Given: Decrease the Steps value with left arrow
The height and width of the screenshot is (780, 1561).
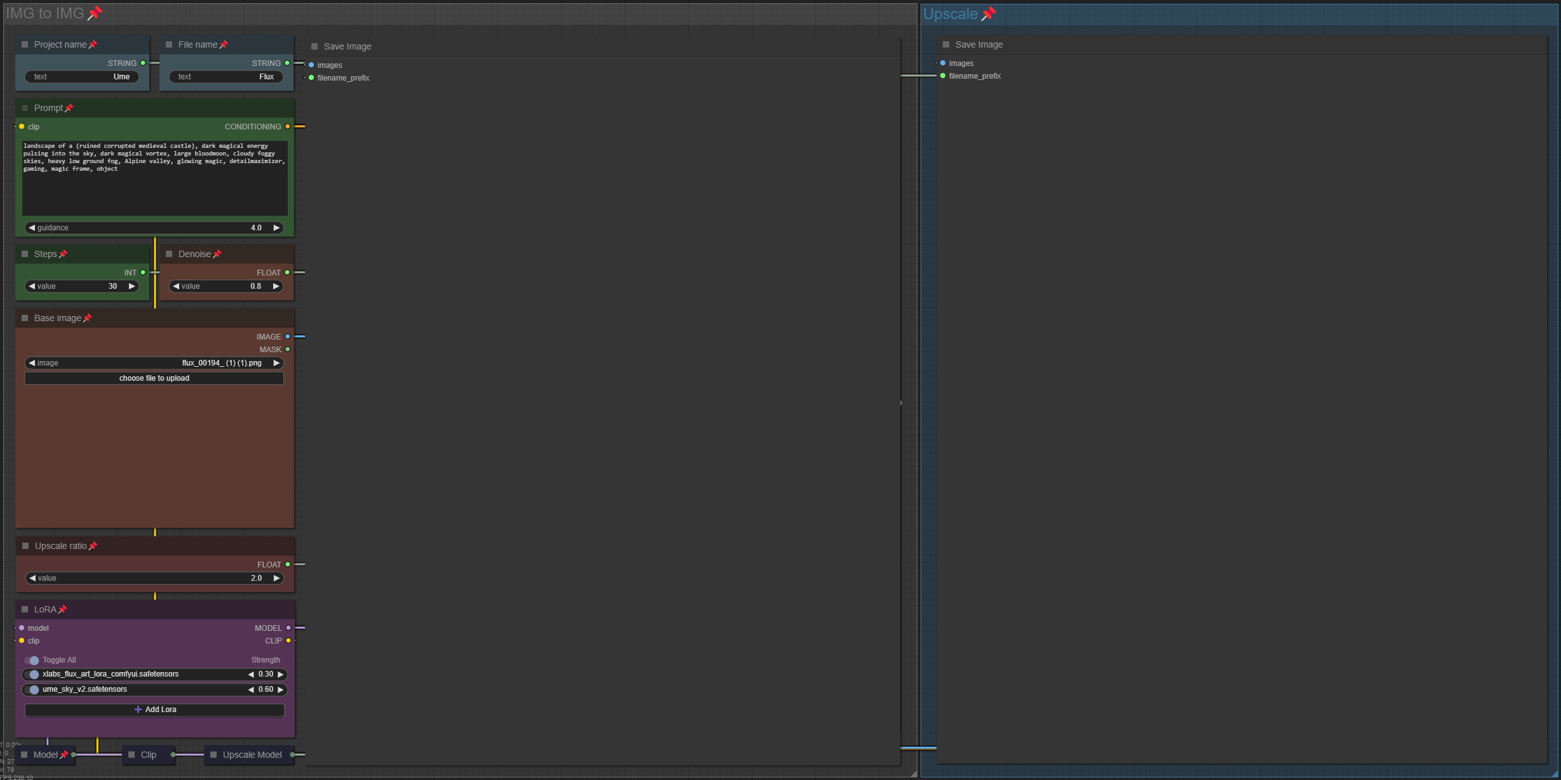Looking at the screenshot, I should (32, 286).
